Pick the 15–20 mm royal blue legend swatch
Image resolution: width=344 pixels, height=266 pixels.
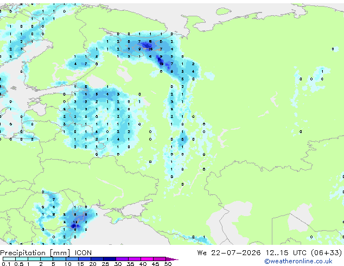pyautogui.click(x=85, y=259)
